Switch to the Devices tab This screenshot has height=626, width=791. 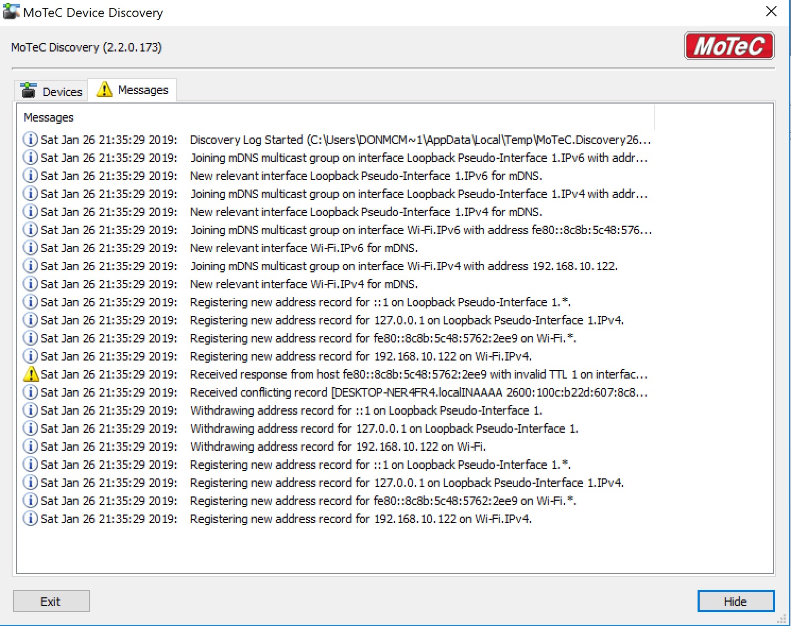click(51, 91)
